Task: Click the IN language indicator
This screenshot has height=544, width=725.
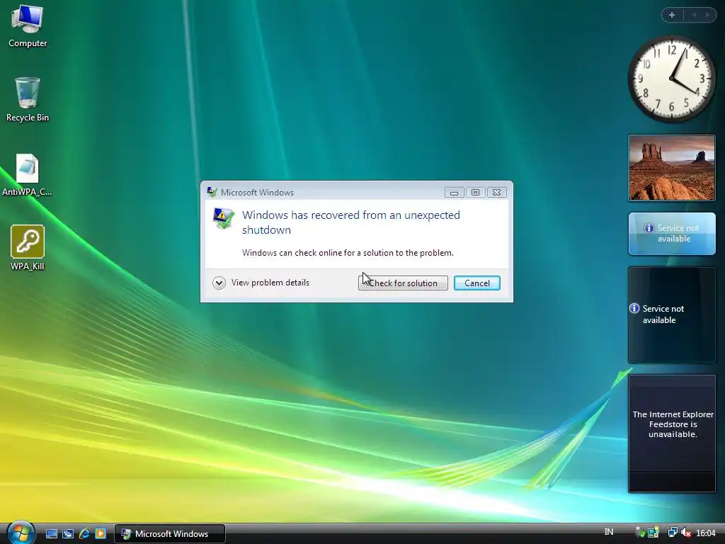Action: [x=609, y=532]
